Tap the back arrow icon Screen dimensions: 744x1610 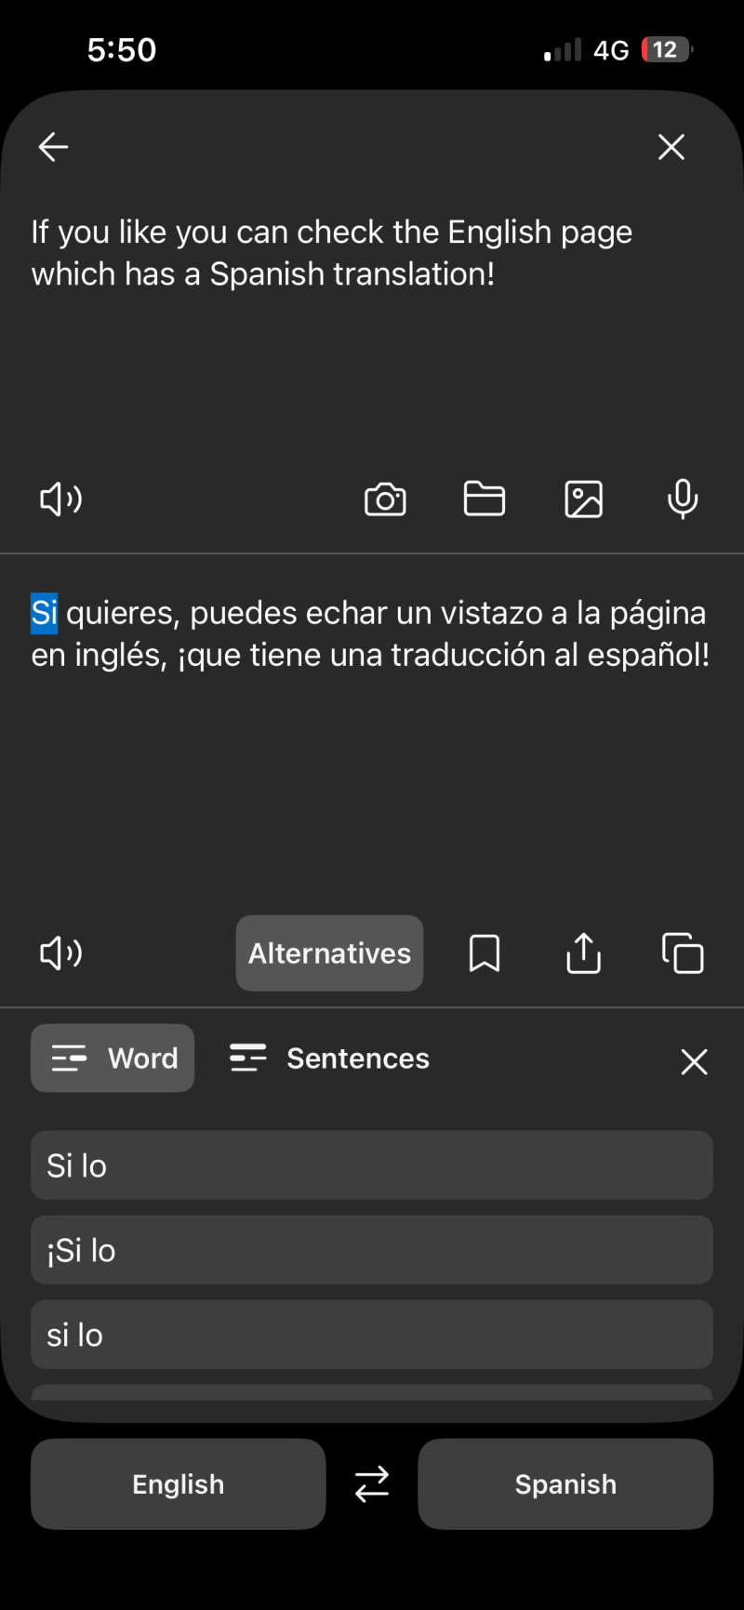[53, 147]
